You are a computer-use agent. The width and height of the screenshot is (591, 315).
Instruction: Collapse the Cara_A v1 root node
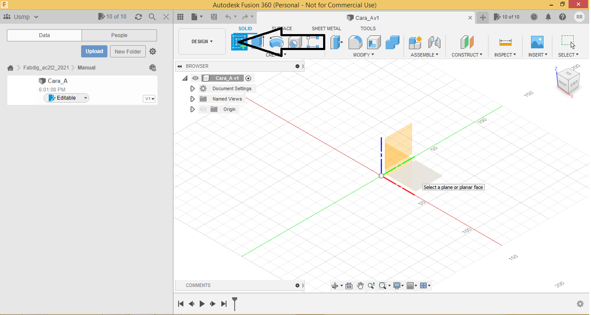coord(185,78)
